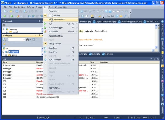Choose Parameters in Run menu
165x120 pixels.
[x=61, y=11]
